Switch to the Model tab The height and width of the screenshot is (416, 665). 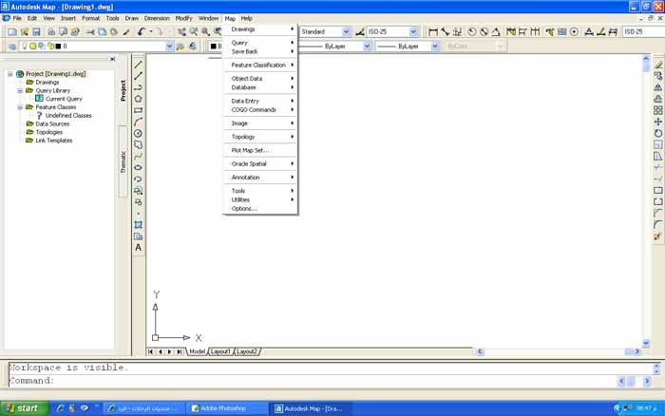(198, 351)
